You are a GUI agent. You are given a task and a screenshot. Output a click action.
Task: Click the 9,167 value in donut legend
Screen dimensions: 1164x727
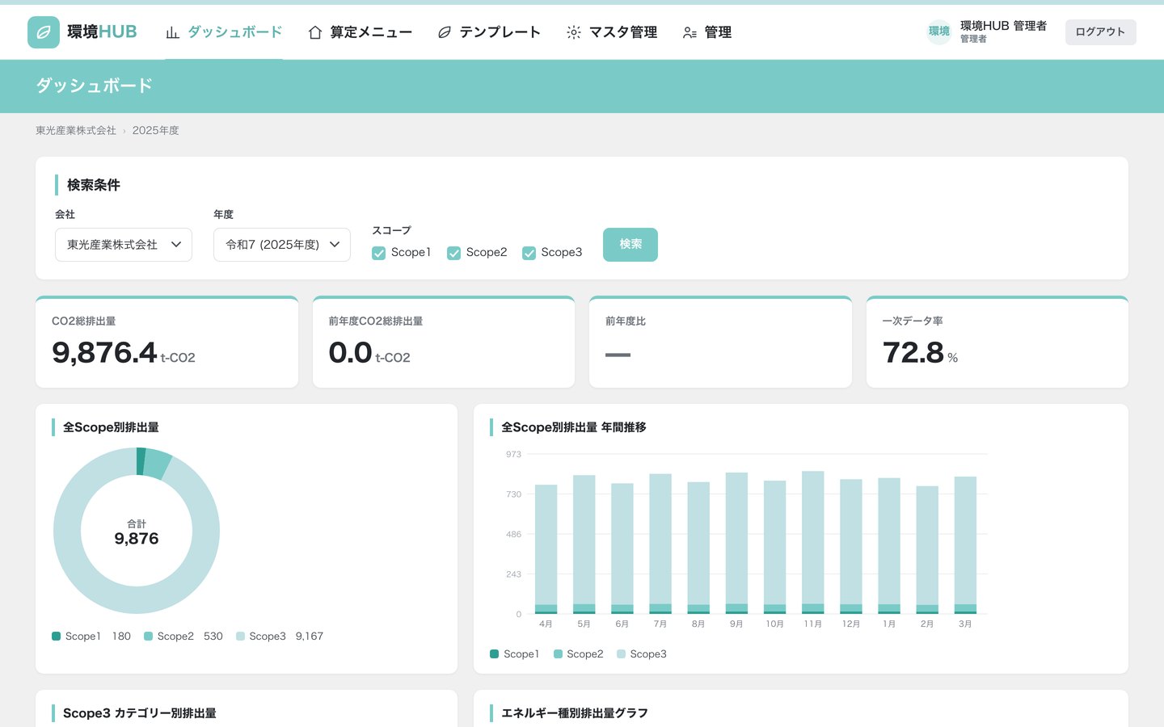(x=310, y=637)
